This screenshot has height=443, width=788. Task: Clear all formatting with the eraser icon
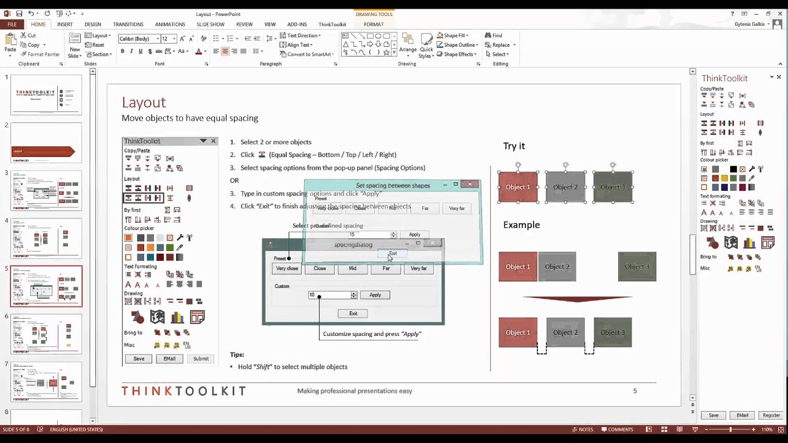[204, 39]
